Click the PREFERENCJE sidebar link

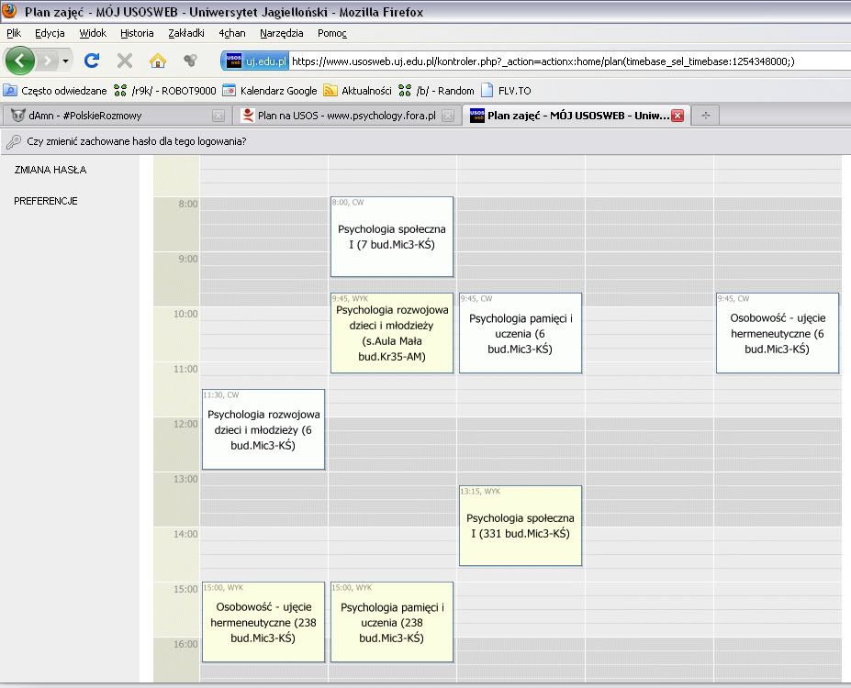tap(46, 201)
